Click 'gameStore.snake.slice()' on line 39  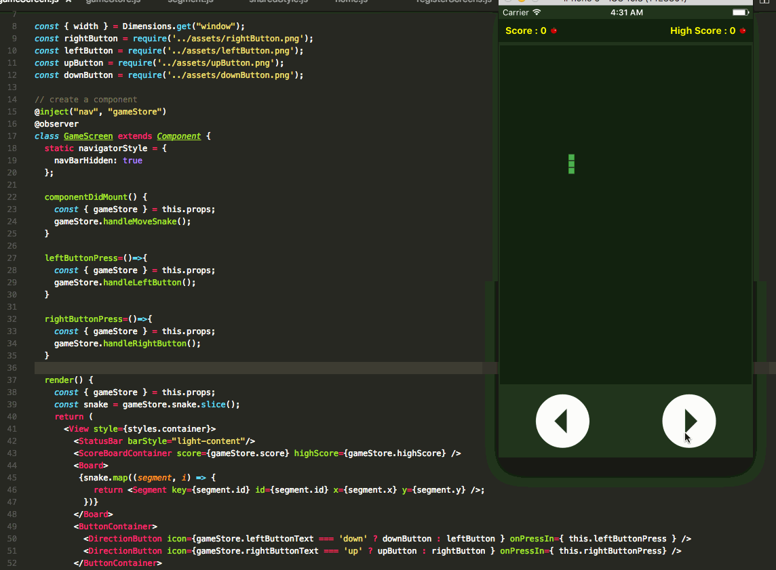(x=178, y=405)
